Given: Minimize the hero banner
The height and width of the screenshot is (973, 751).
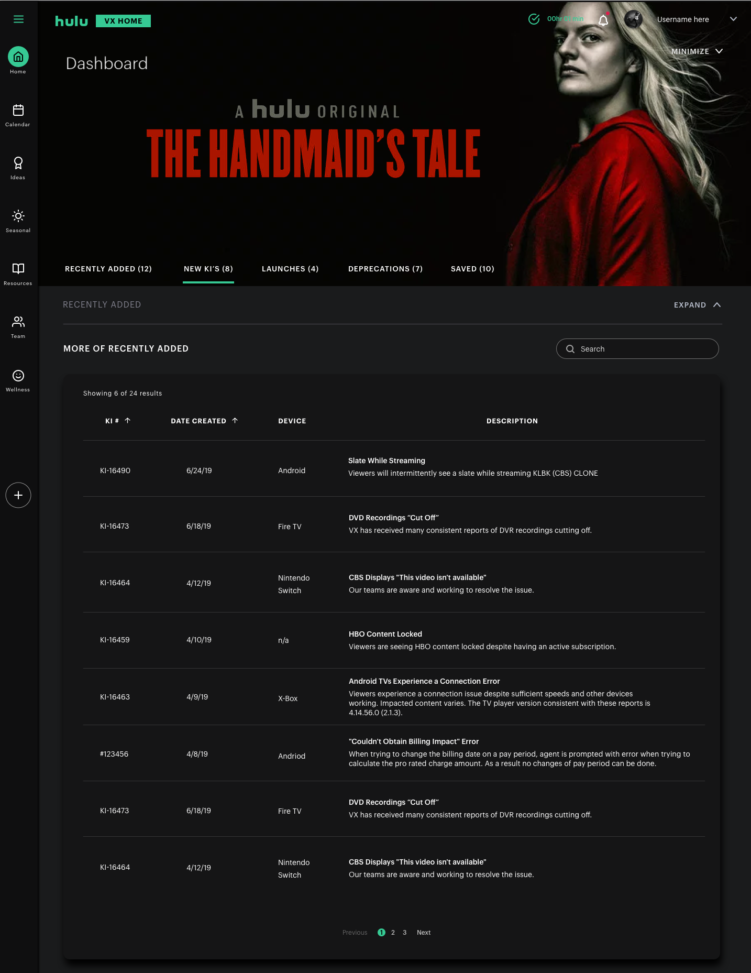Looking at the screenshot, I should point(697,51).
